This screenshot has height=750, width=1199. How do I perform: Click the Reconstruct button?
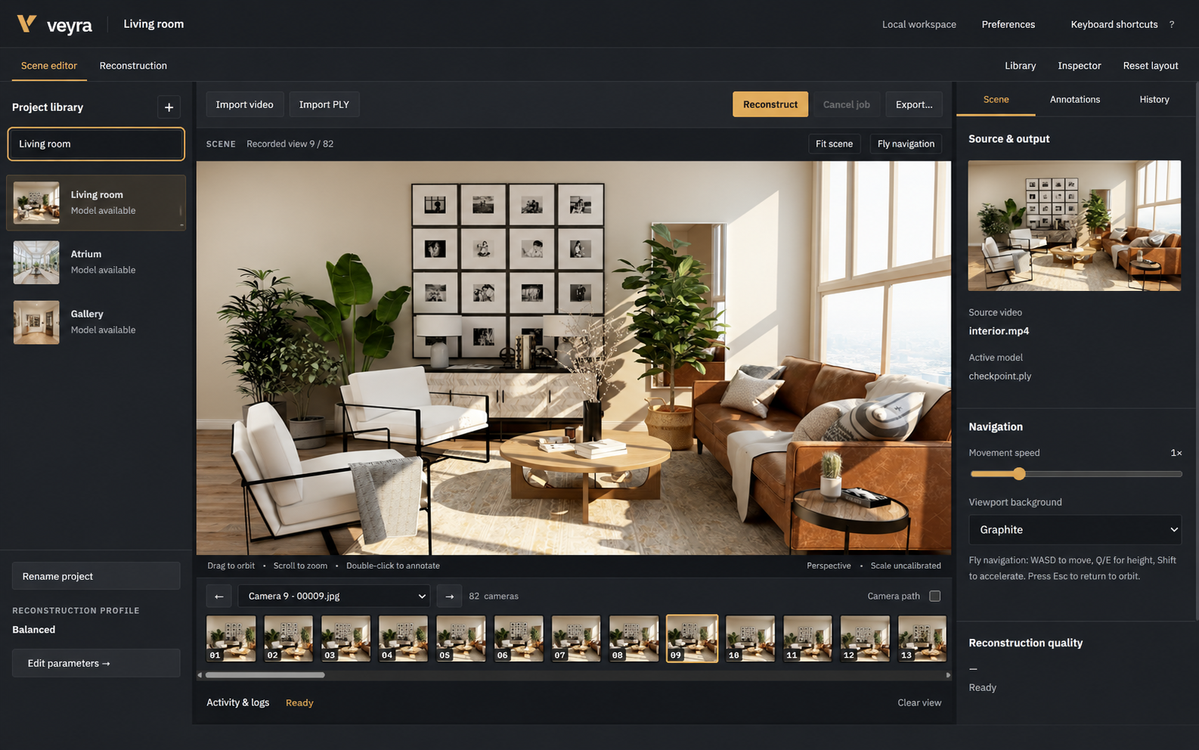(x=770, y=104)
